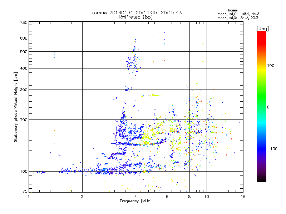Screen dimensions: 286x214
Task: Click the 'mean, sd,O: -98.2, 19.3' line
Action: (238, 14)
